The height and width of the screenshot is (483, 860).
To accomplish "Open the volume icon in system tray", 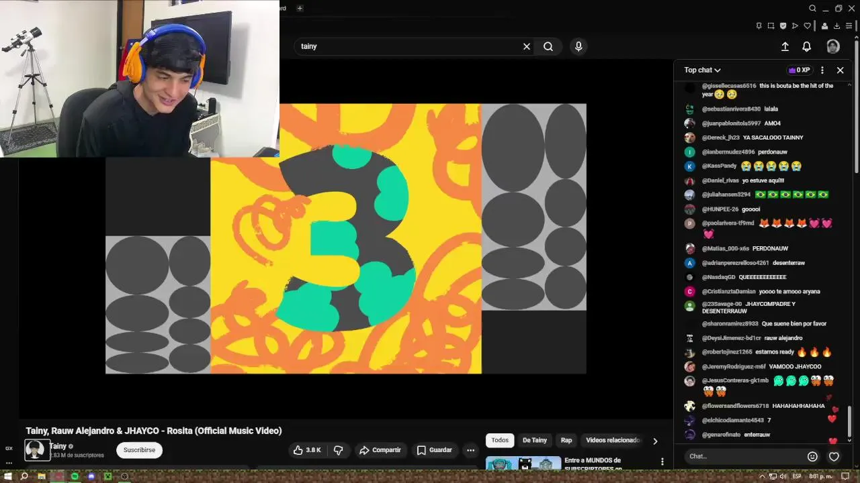I will (783, 476).
